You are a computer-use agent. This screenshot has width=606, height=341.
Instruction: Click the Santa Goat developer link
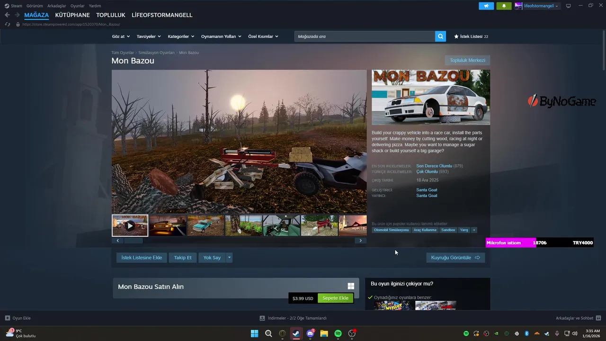(x=427, y=190)
